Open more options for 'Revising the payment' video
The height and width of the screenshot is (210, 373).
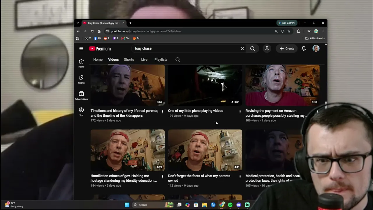[x=317, y=111]
